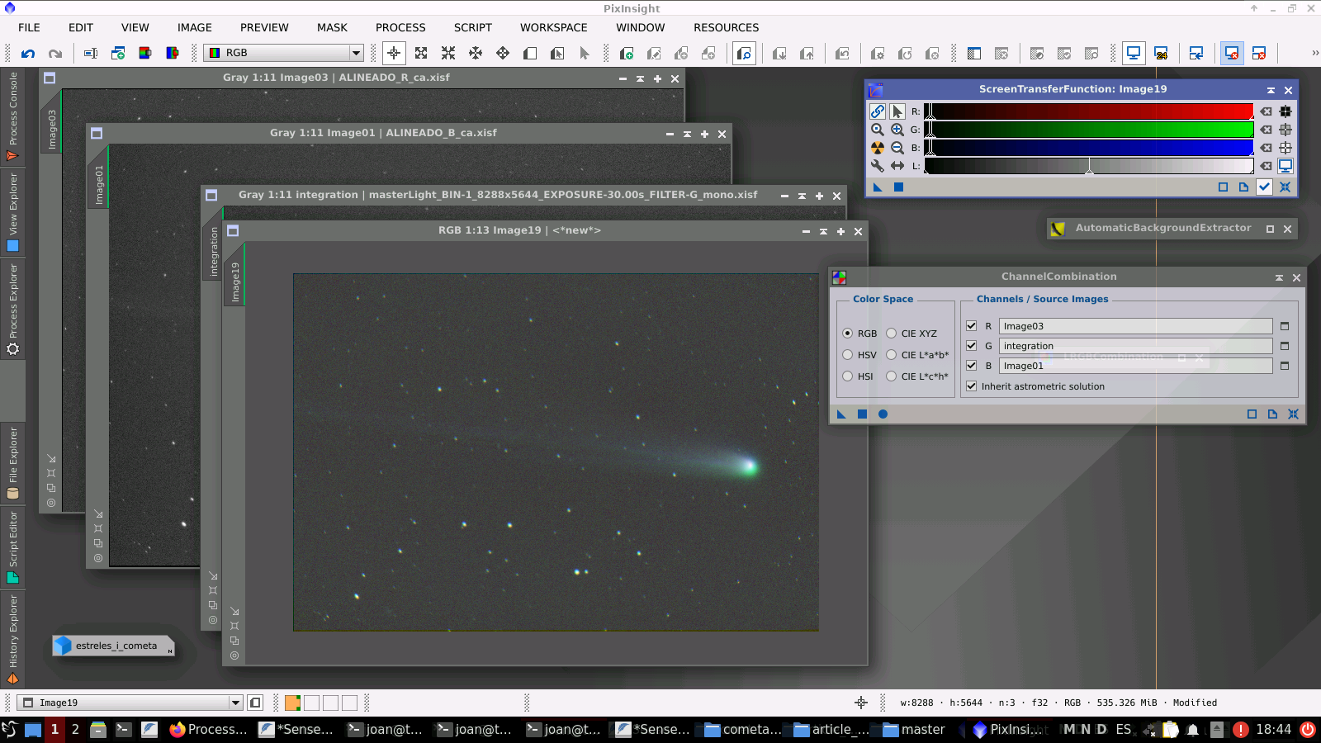This screenshot has width=1321, height=743.
Task: Select the CIE XYZ color space
Action: [x=892, y=334]
